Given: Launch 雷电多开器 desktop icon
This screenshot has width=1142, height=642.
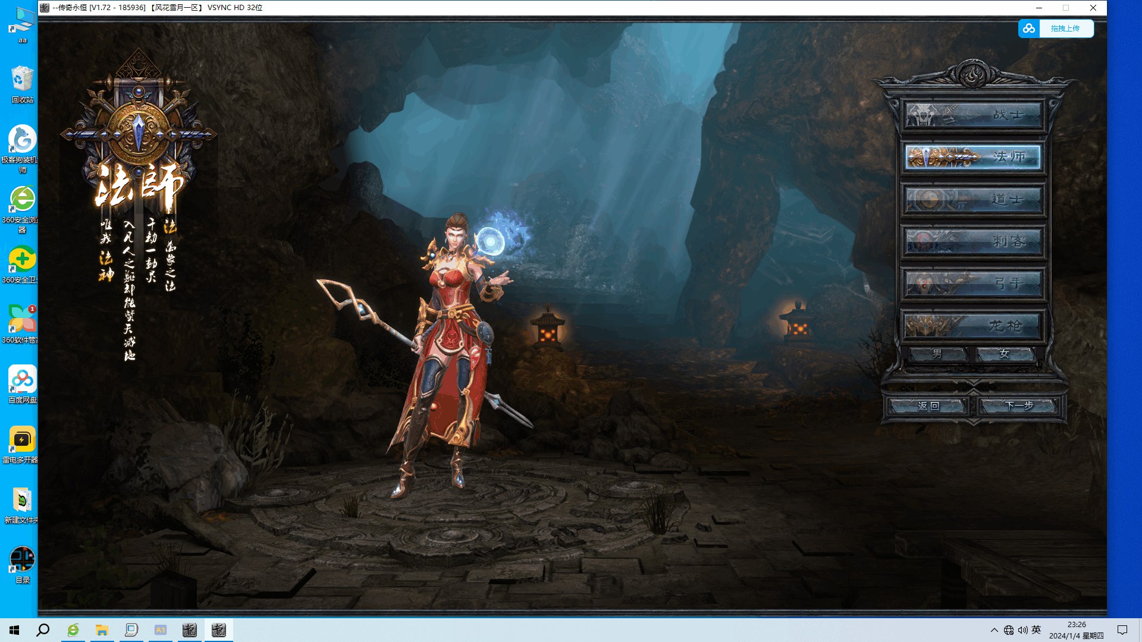Looking at the screenshot, I should click(x=23, y=445).
